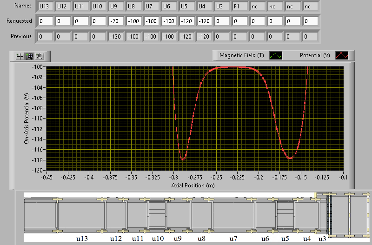Click the Names row label
Image resolution: width=372 pixels, height=245 pixels.
pyautogui.click(x=23, y=6)
